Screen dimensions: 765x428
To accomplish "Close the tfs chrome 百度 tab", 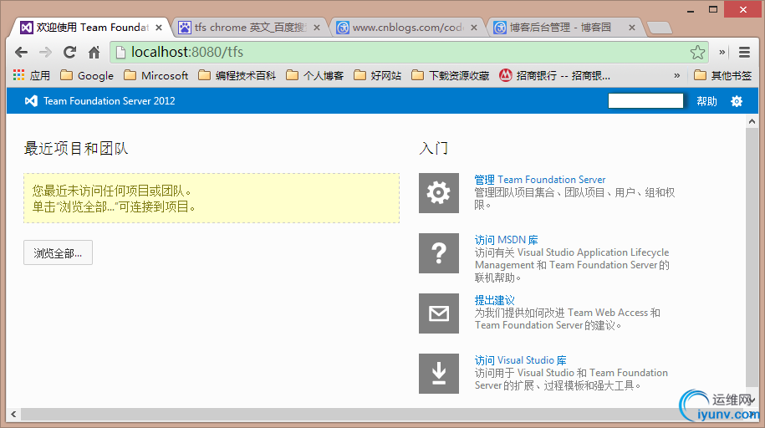I will (x=317, y=28).
